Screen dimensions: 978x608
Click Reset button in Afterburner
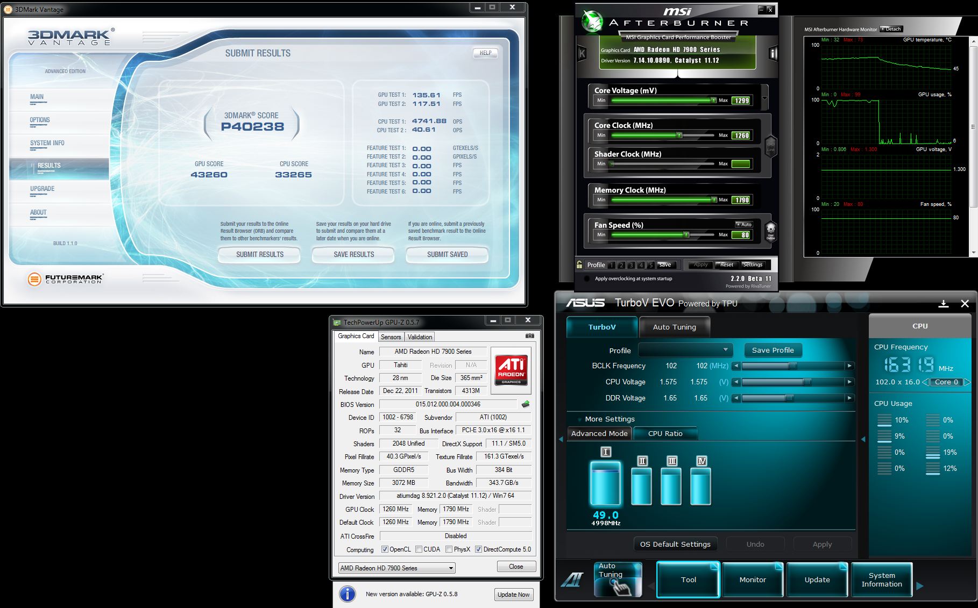pos(727,265)
